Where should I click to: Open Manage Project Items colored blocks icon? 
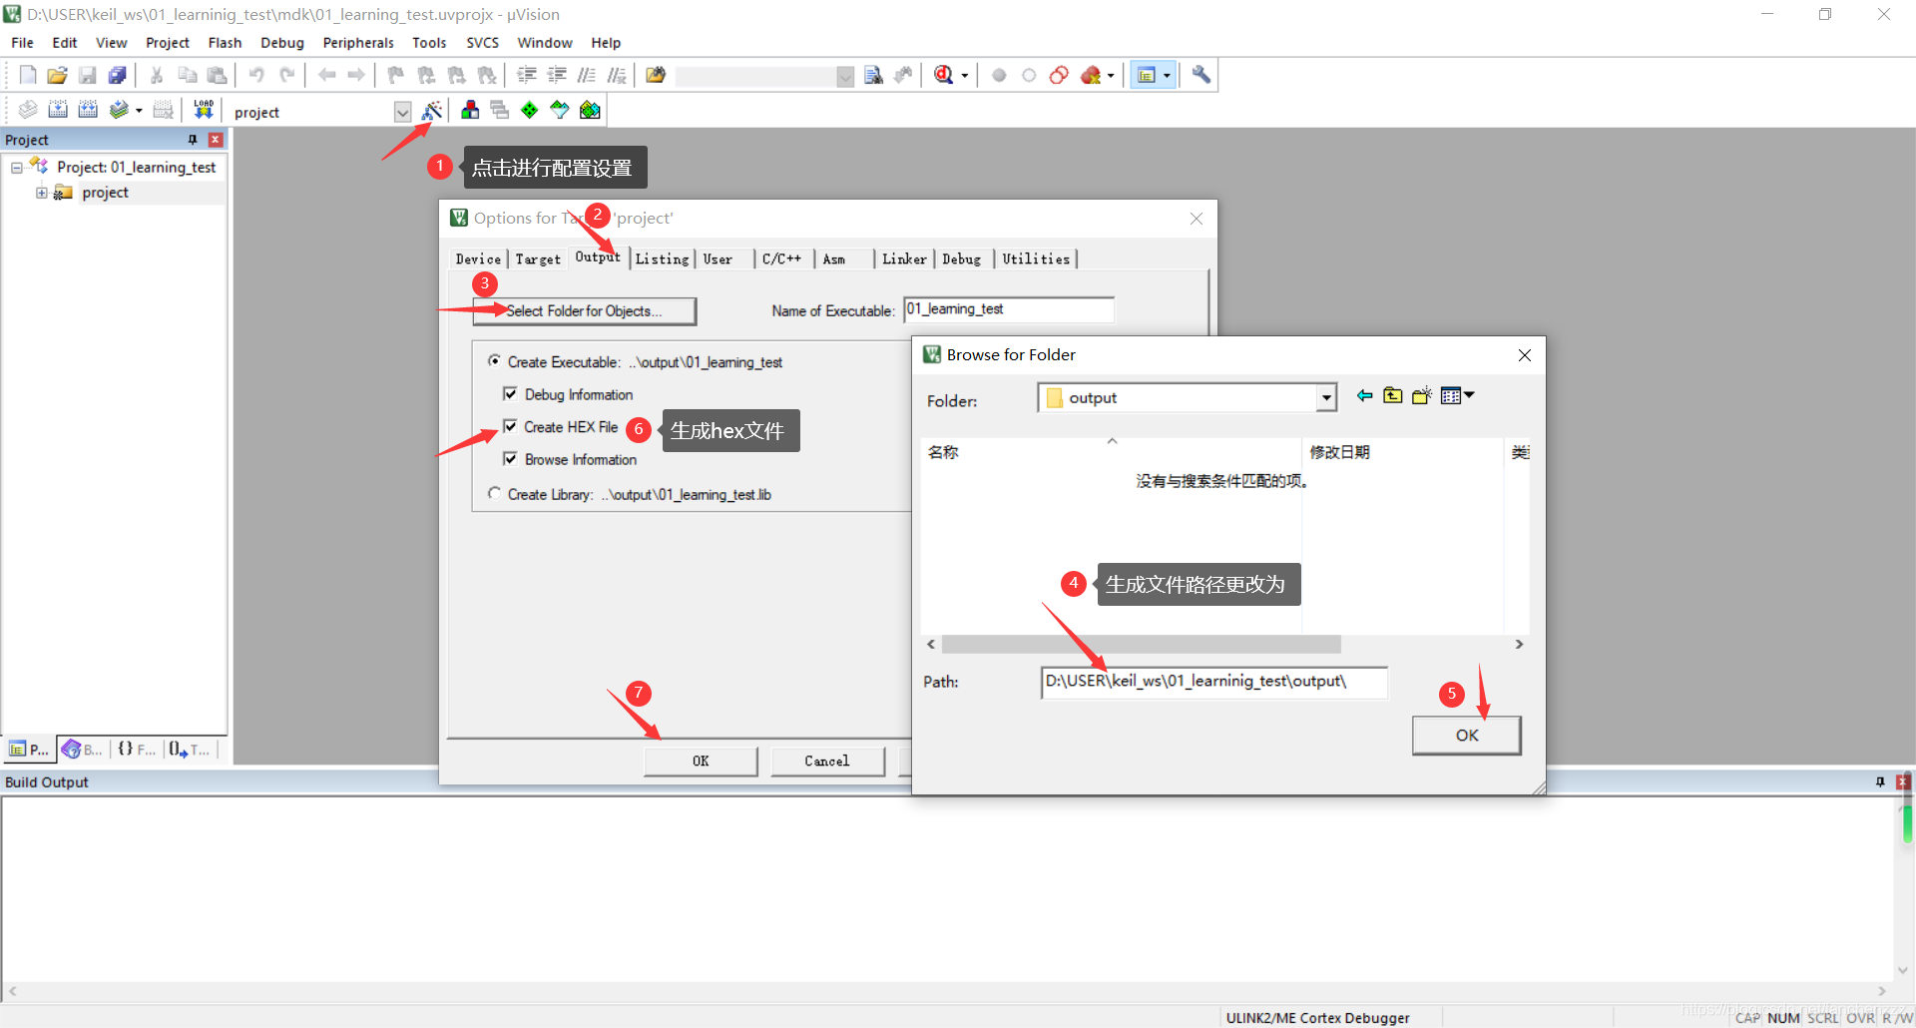pyautogui.click(x=470, y=110)
